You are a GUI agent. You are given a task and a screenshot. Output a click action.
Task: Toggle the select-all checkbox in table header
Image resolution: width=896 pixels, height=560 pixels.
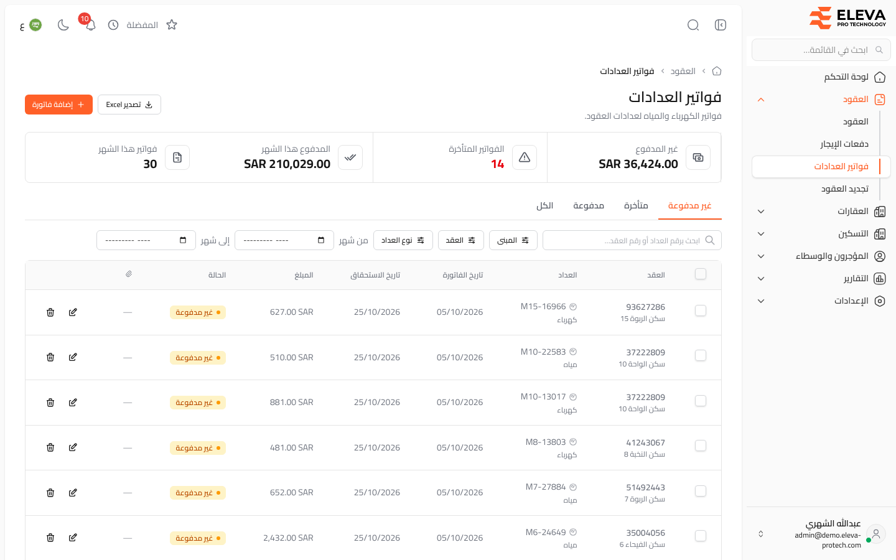[701, 274]
